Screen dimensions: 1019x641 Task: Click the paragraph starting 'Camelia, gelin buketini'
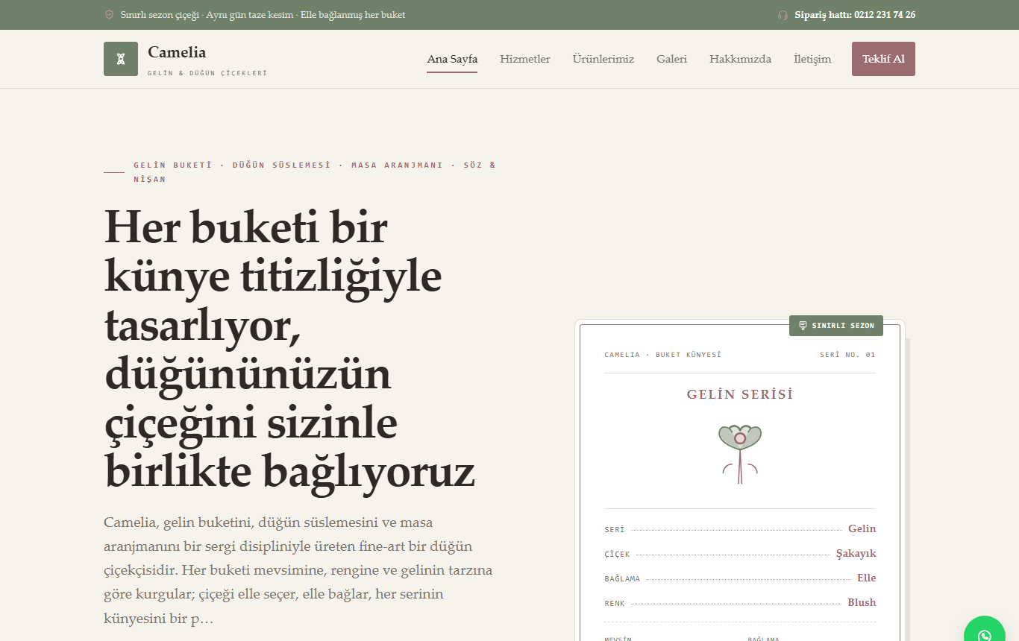298,570
